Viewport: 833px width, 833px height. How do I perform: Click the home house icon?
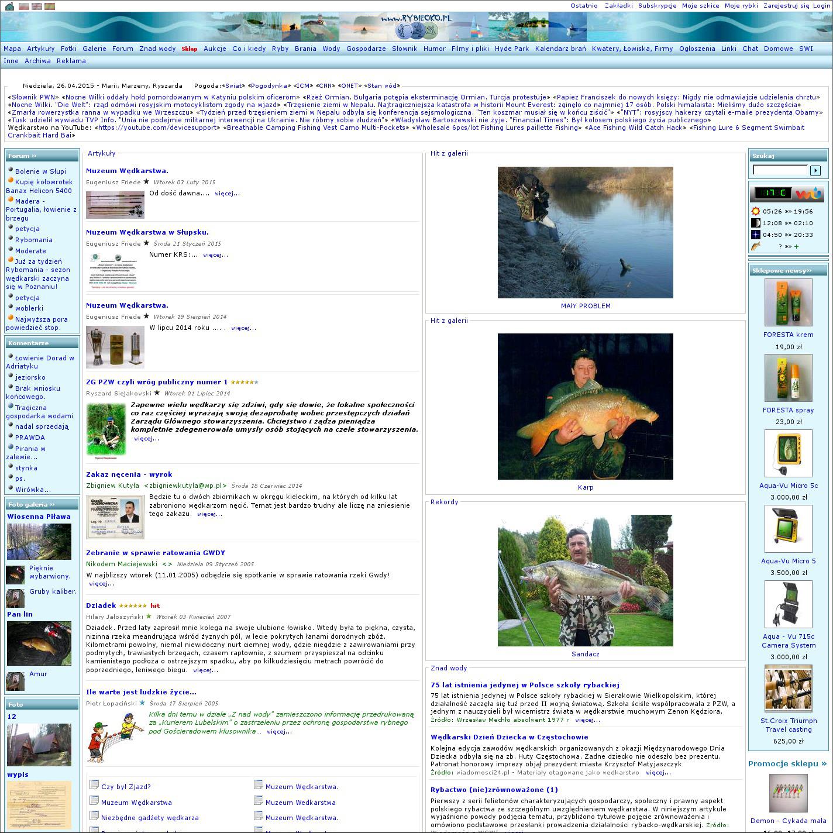[x=9, y=6]
